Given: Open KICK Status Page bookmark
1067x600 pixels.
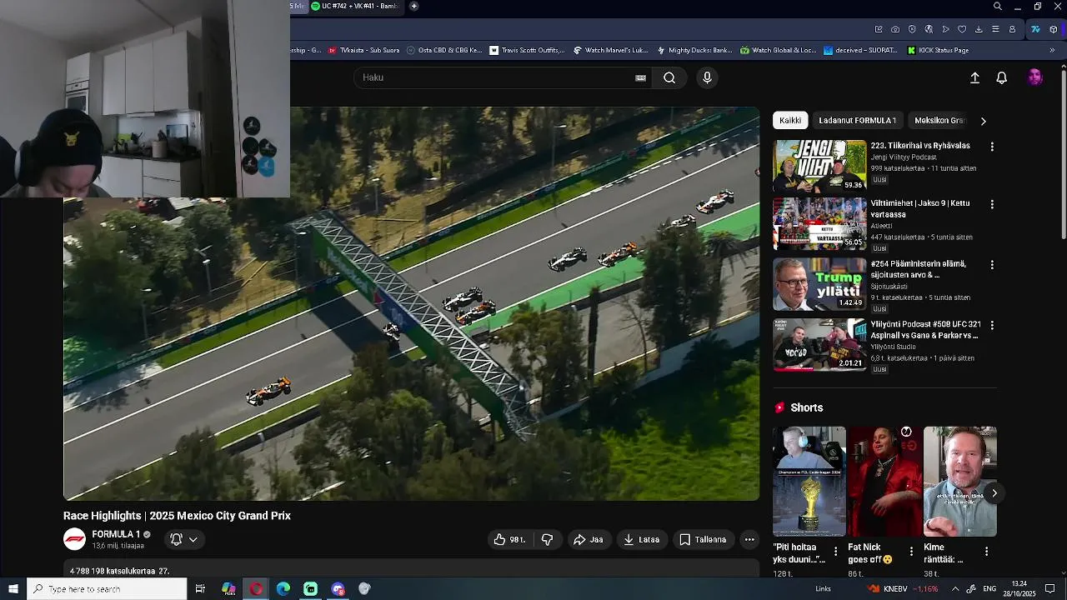Looking at the screenshot, I should click(938, 50).
